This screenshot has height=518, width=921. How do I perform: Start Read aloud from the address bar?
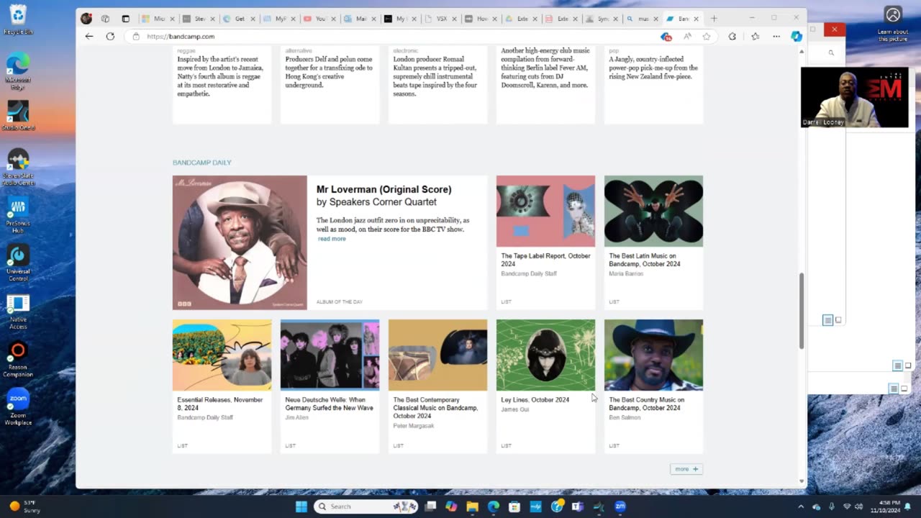(687, 36)
